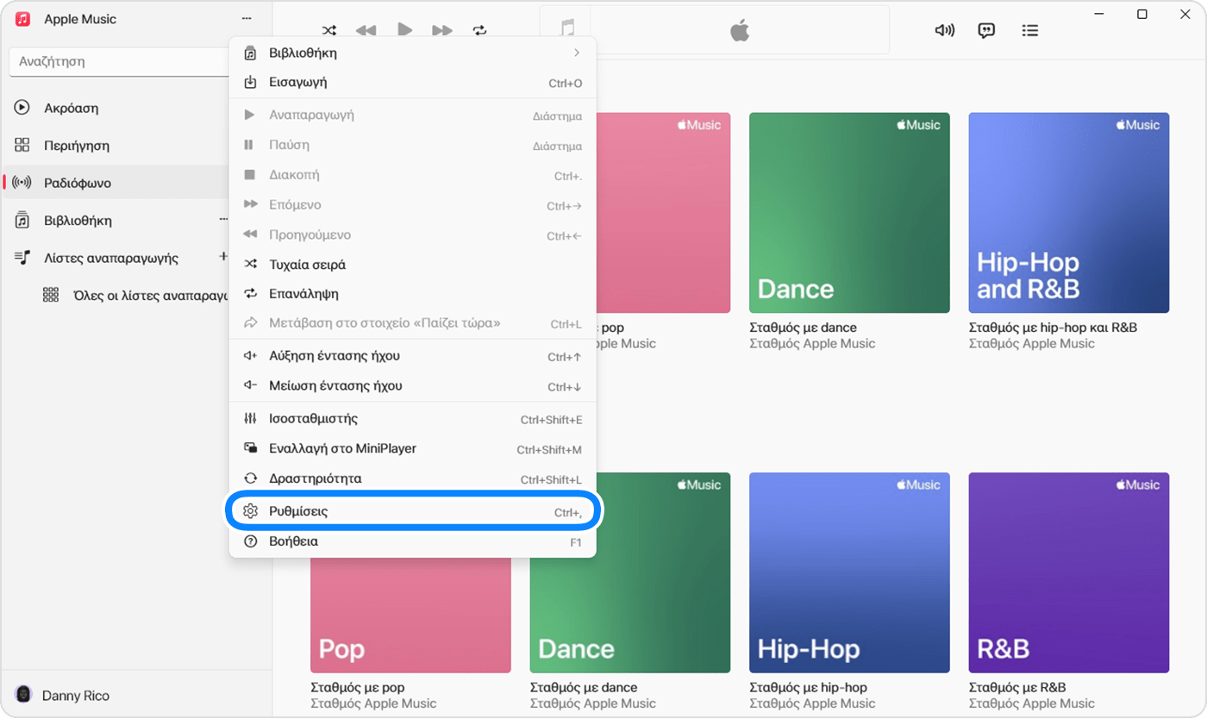Toggle repeat playback mode
The height and width of the screenshot is (719, 1207).
(480, 29)
